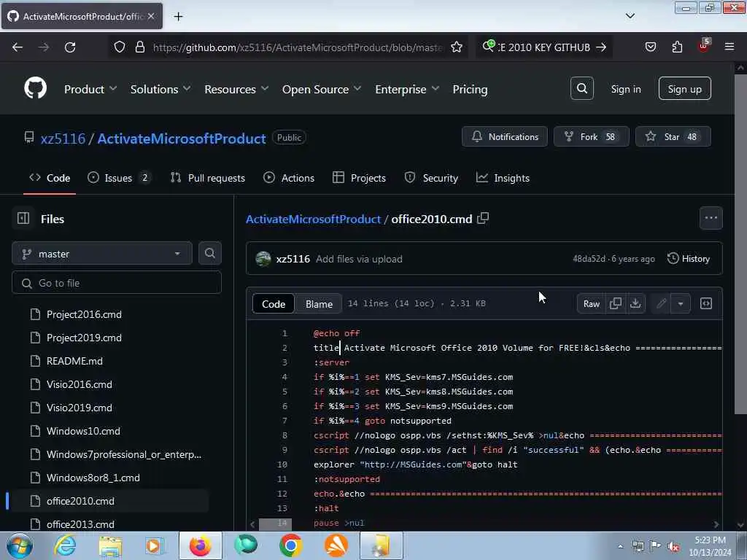Expand the Enterprise menu

(407, 89)
